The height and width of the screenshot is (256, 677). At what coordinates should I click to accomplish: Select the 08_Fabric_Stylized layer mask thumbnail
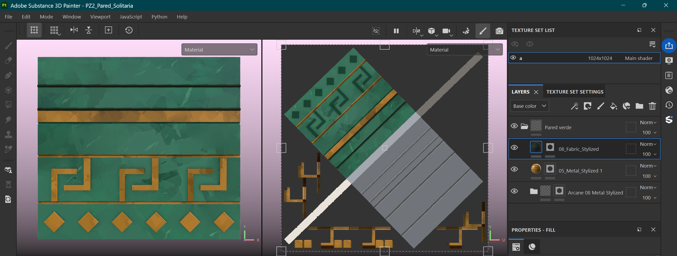[x=550, y=147]
